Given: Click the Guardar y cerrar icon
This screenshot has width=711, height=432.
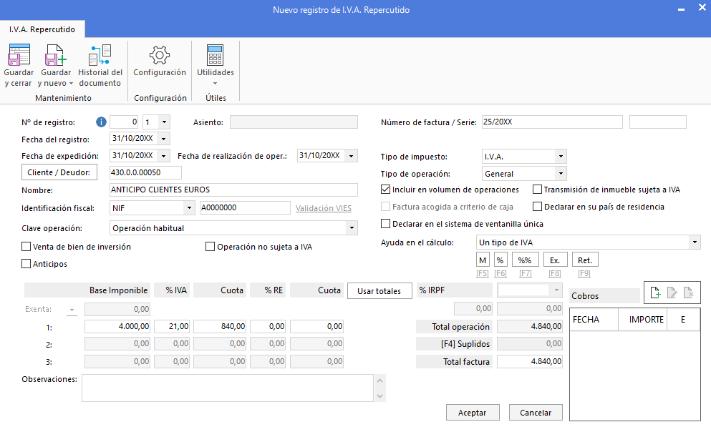Looking at the screenshot, I should (x=19, y=55).
